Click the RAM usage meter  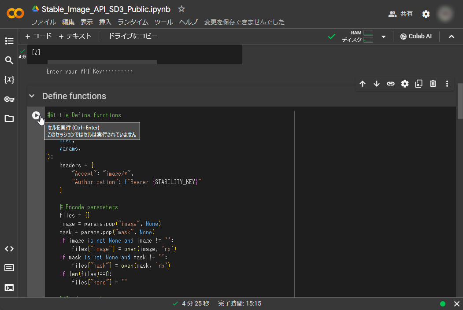[367, 33]
